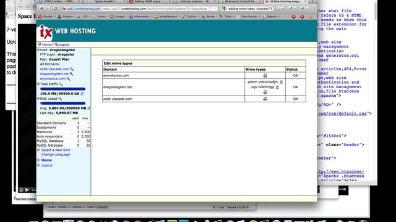Screen dimensions: 396x222
Task: Click the yellow warning icon in web developer toolbar
Action: (311, 17)
